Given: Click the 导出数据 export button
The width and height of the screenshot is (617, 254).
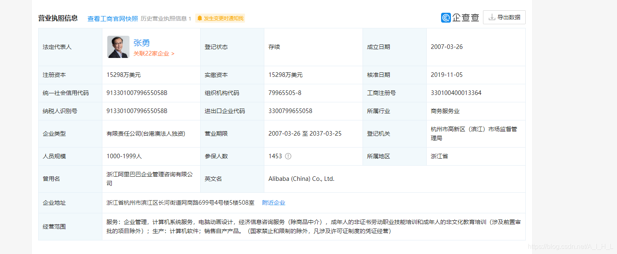Looking at the screenshot, I should pyautogui.click(x=504, y=17).
